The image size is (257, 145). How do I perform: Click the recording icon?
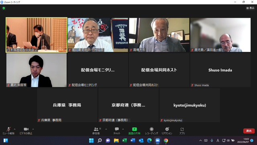coord(152,129)
